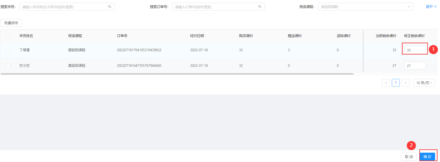Focus the student name/phone search field
440x162 pixels.
(66, 7)
